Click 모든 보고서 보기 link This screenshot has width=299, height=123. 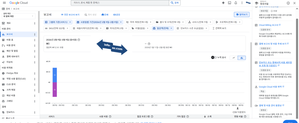70,15
